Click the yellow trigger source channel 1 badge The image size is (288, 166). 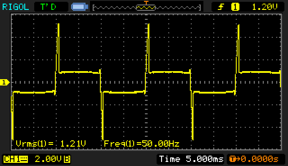point(235,7)
